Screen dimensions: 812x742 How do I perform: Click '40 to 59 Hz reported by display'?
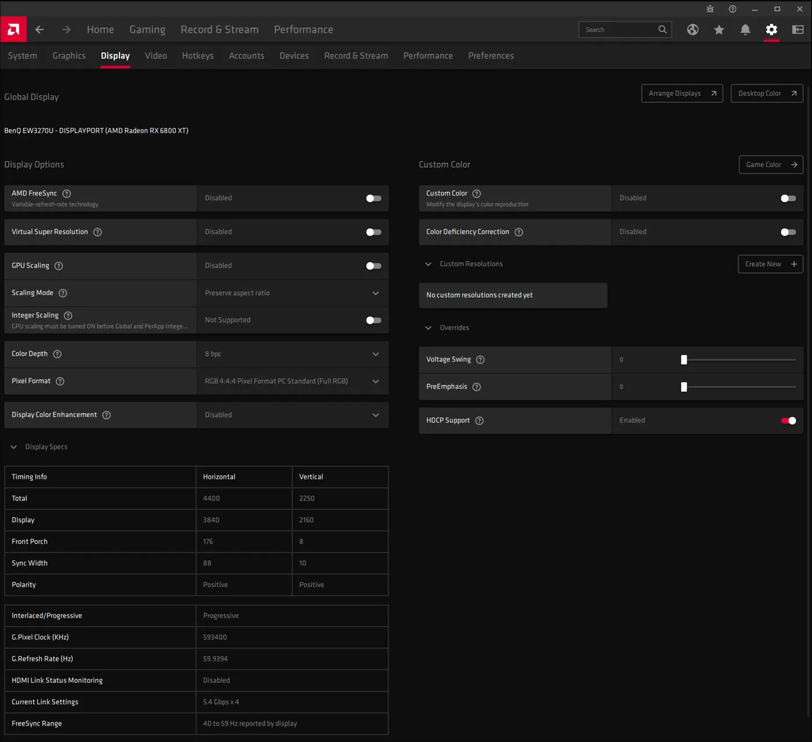[x=250, y=723]
